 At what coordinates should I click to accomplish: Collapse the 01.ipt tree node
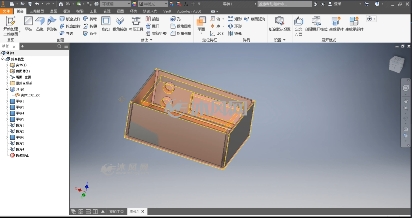coord(7,89)
